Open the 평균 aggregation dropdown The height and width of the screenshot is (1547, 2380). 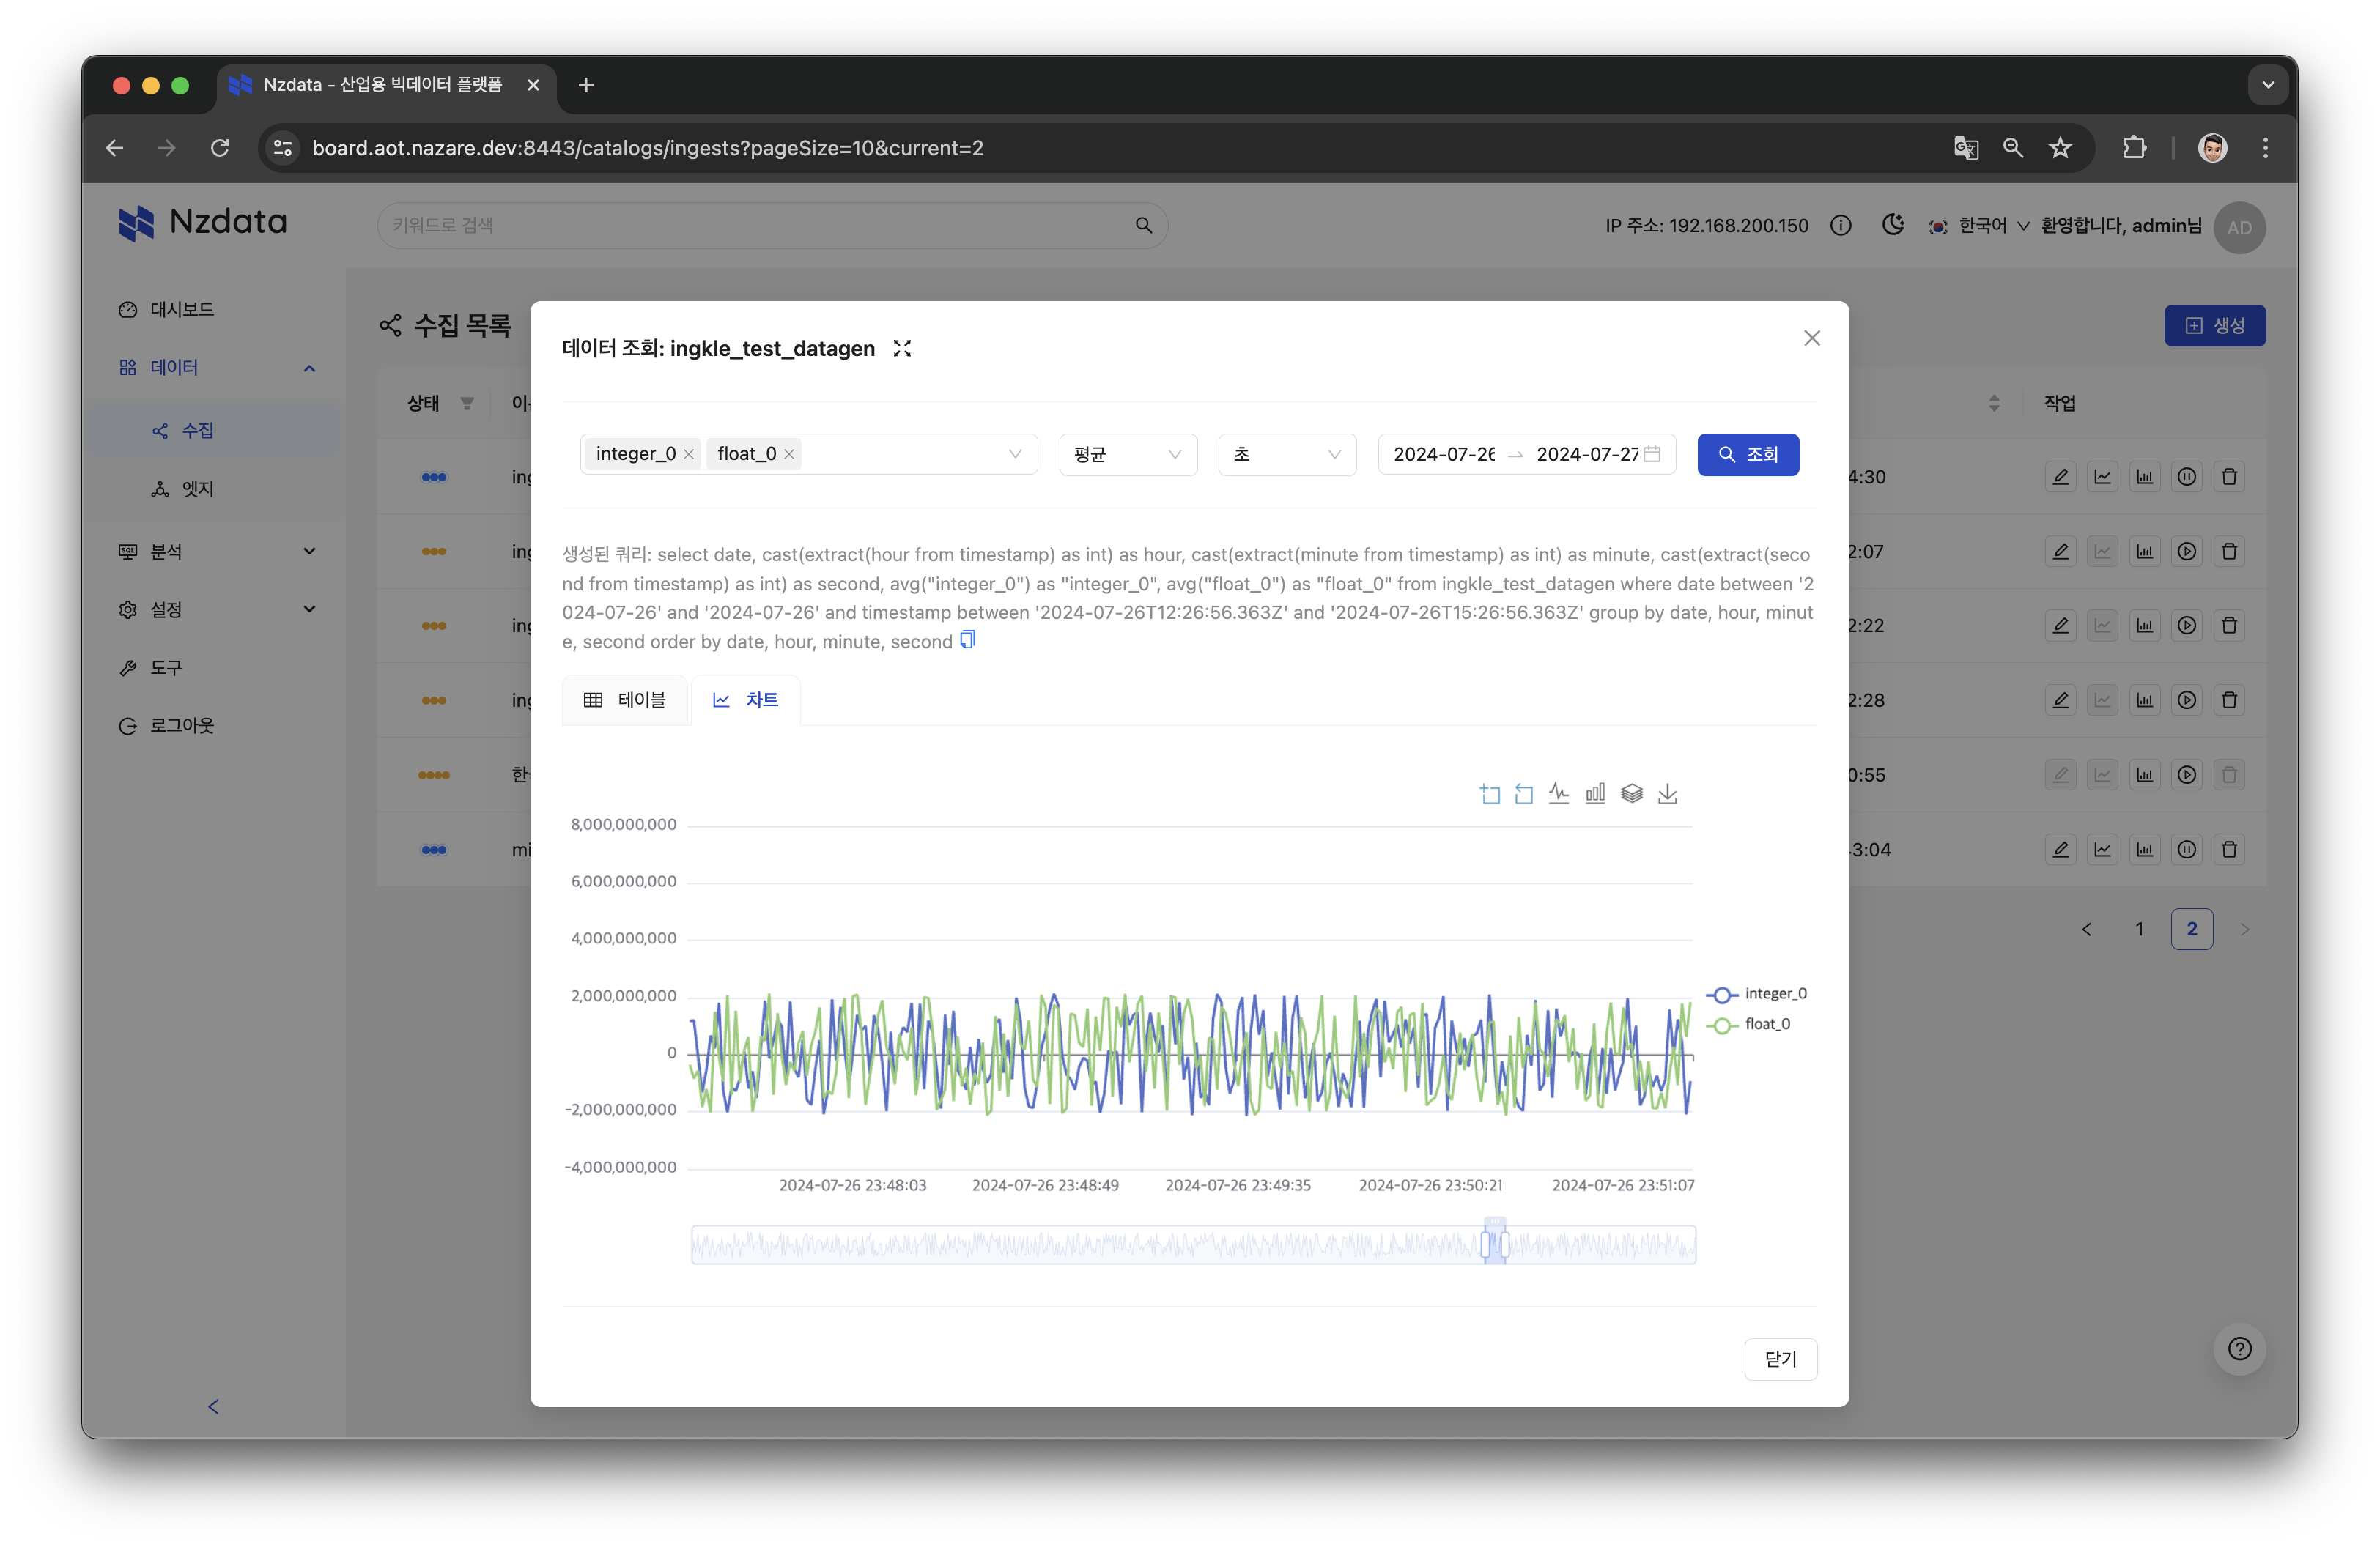1128,453
